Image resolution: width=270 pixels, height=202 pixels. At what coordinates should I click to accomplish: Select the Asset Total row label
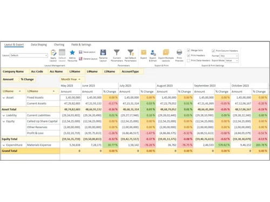coord(30,109)
